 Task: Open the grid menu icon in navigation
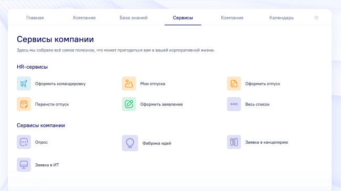tap(316, 18)
